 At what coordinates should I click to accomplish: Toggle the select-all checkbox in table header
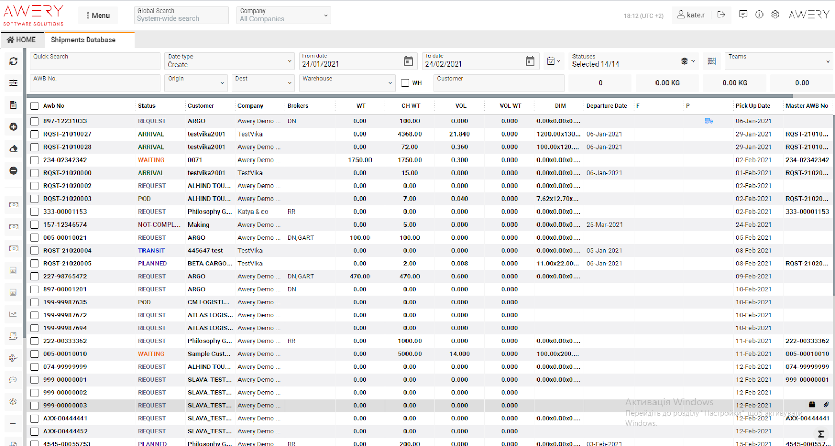coord(34,106)
